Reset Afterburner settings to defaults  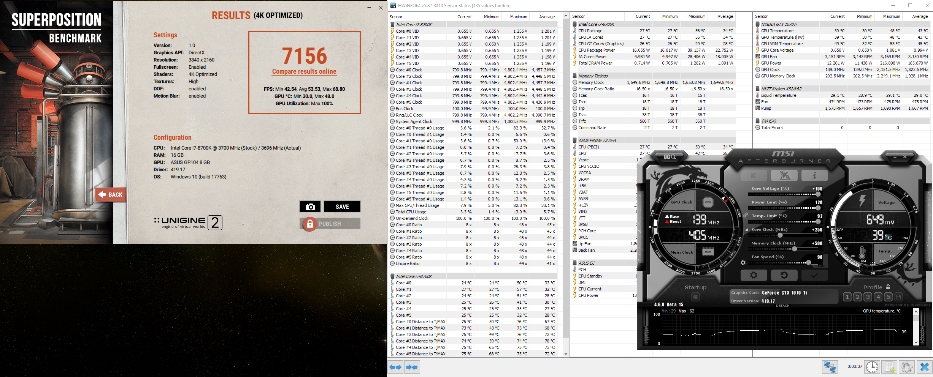tap(784, 275)
